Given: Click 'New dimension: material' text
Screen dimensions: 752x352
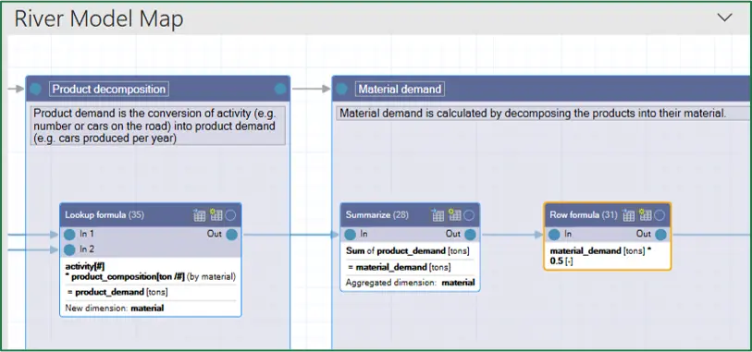Looking at the screenshot, I should pyautogui.click(x=114, y=308).
